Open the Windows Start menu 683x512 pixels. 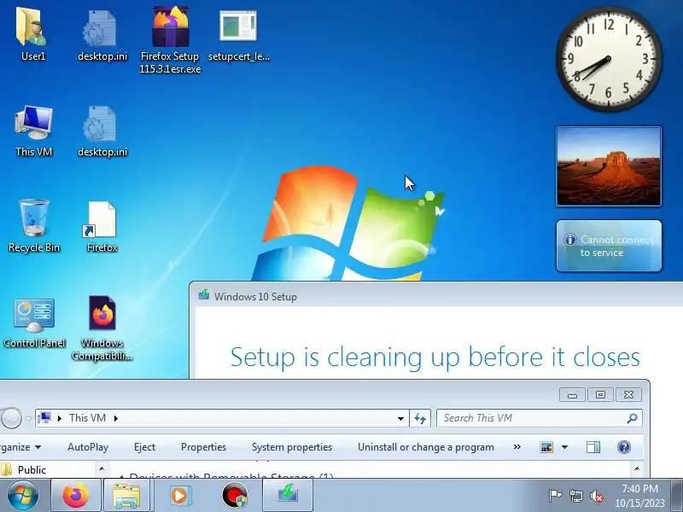pos(23,496)
